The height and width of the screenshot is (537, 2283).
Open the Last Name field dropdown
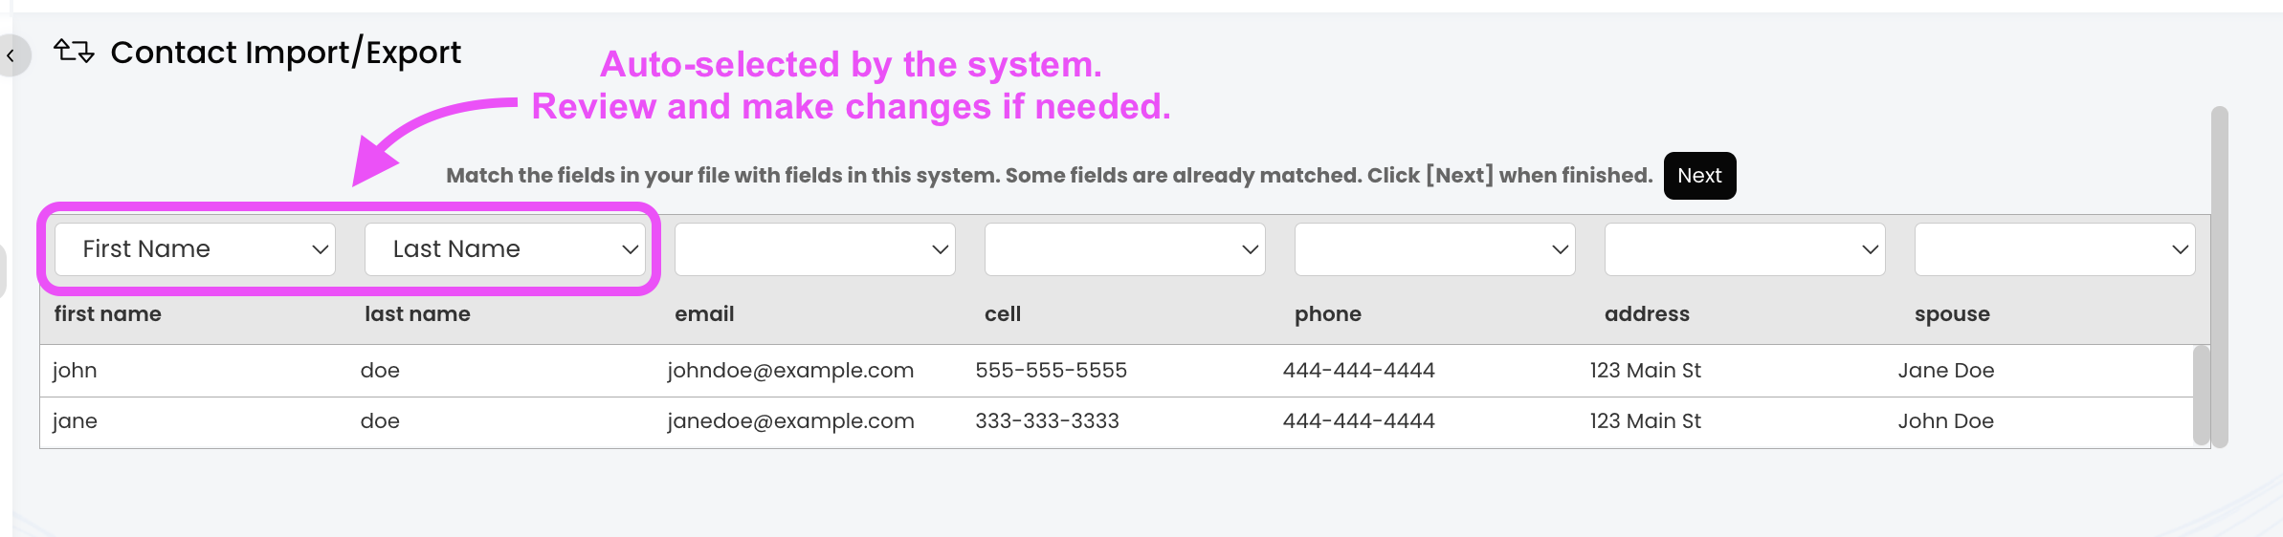(505, 249)
